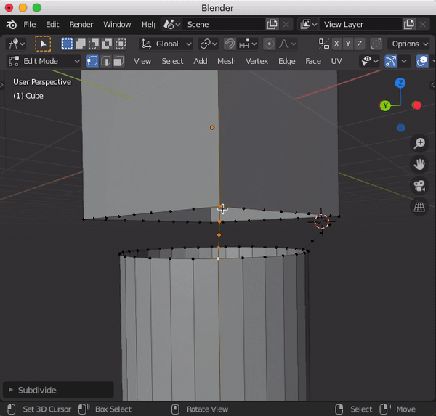Click the negative Z axis gizmo ball
Screen dimensions: 436x416
point(400,128)
